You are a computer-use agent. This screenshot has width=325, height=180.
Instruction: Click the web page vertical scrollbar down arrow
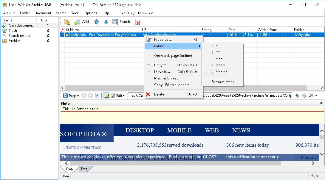322,154
